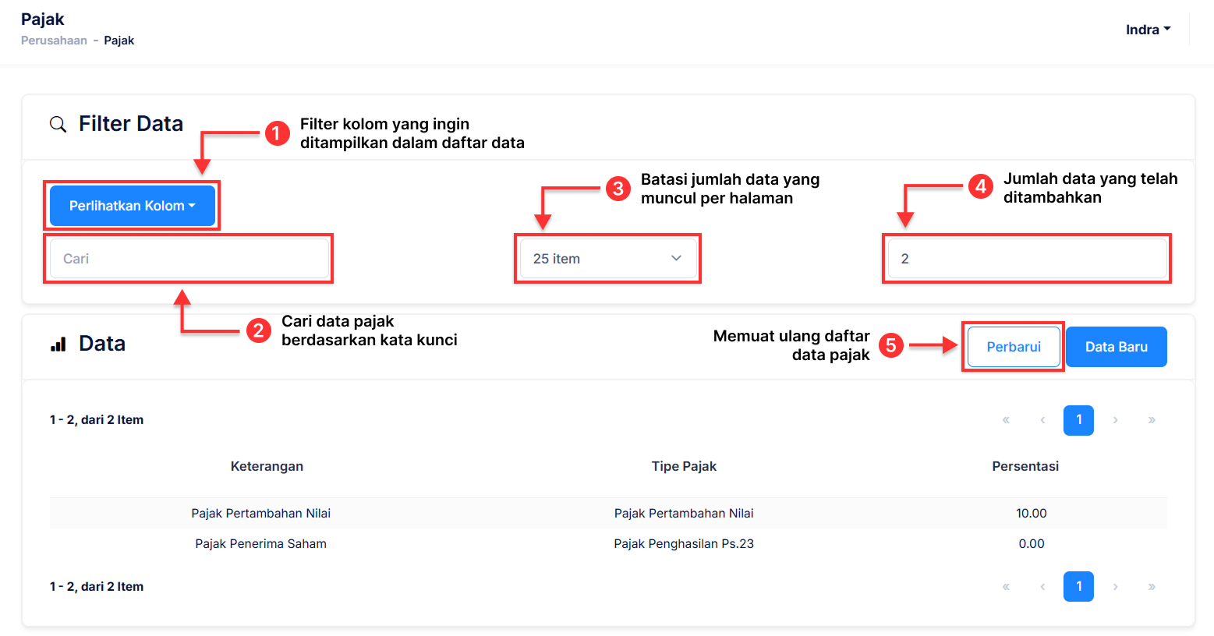The image size is (1214, 636).
Task: Expand the 25 item per-page selector
Action: pyautogui.click(x=607, y=259)
